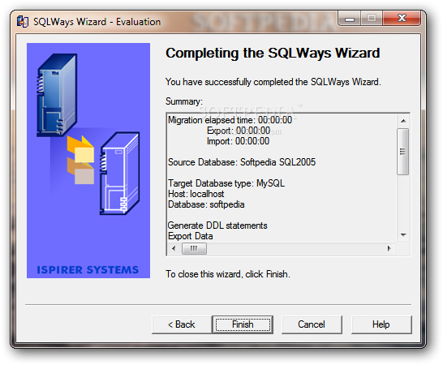Click the horizontal scroll right arrow
The image size is (443, 365).
[x=389, y=249]
